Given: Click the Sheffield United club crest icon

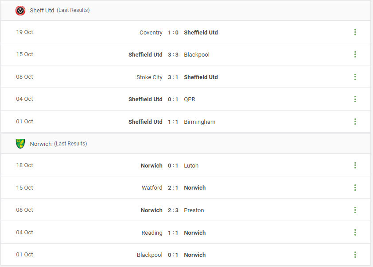Looking at the screenshot, I should [x=19, y=10].
